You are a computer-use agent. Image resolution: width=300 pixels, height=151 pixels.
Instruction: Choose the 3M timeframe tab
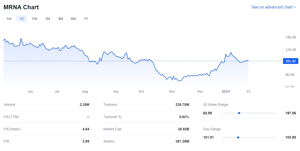(60, 19)
